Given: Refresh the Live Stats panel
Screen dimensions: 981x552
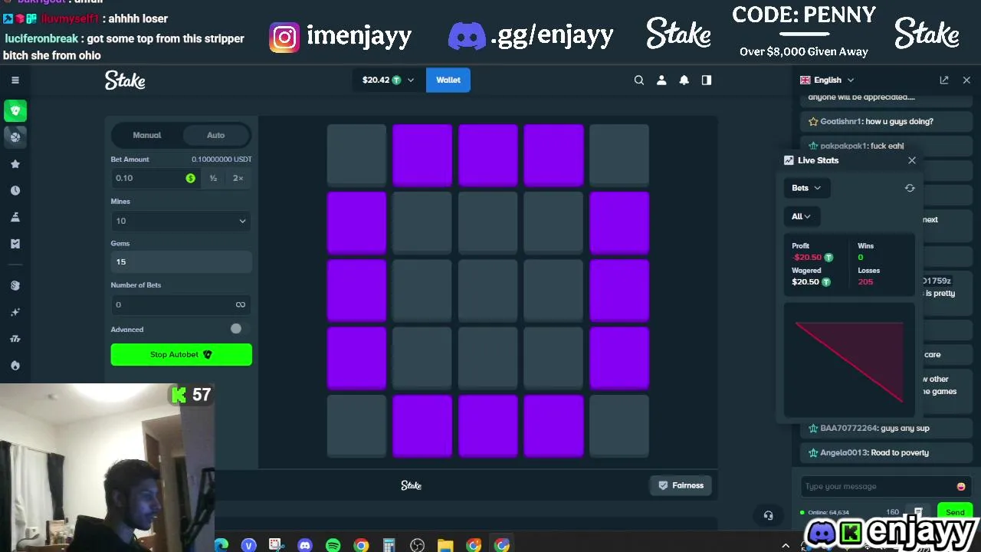Looking at the screenshot, I should pyautogui.click(x=910, y=188).
